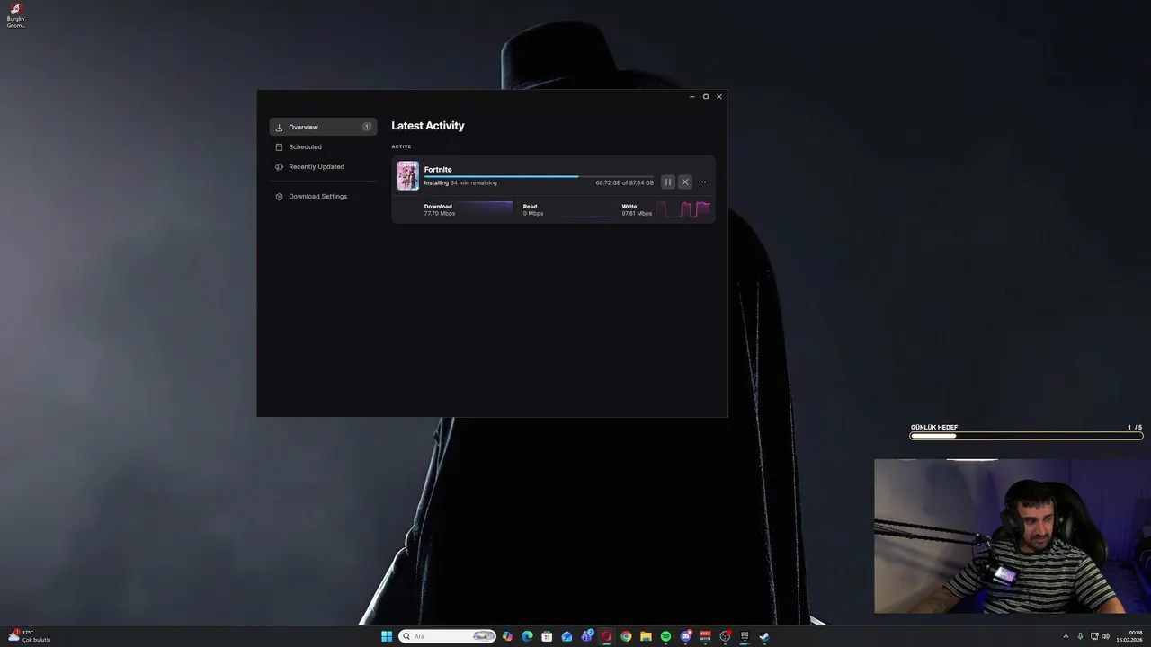Click the '68.72 GB of 87.64 GB' text

[624, 182]
